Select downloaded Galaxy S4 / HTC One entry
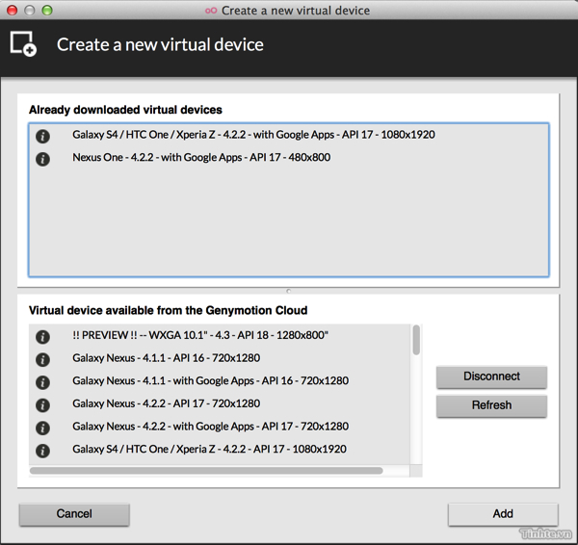The width and height of the screenshot is (578, 545). click(x=253, y=135)
